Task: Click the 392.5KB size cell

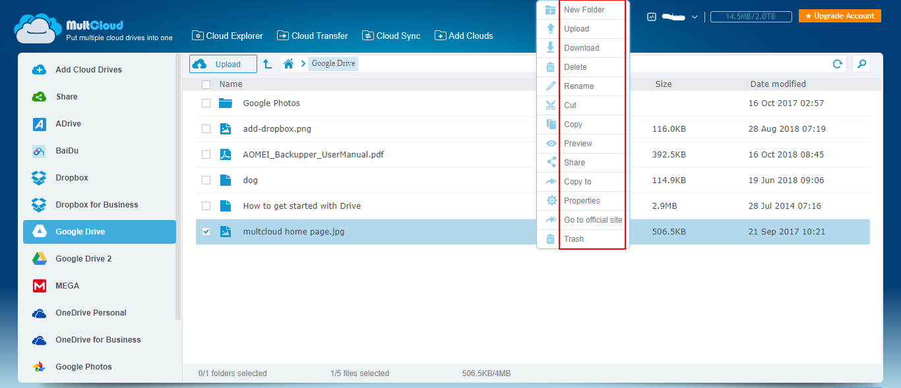Action: (x=669, y=155)
